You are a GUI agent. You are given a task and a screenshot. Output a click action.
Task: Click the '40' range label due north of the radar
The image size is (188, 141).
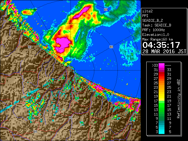[70, 23]
